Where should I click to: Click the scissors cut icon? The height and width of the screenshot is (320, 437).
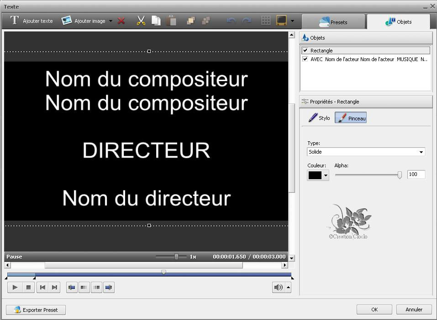pyautogui.click(x=141, y=21)
